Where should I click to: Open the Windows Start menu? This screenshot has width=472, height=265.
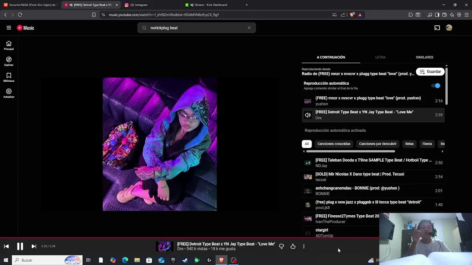click(6, 260)
